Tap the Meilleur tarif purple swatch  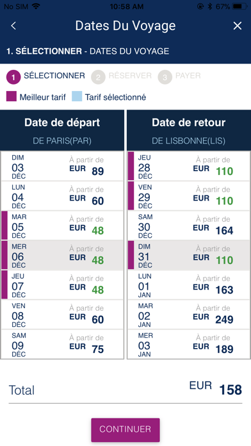coord(12,96)
